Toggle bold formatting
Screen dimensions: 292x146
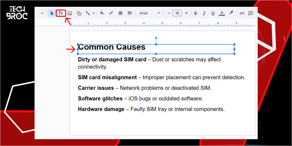click(196, 13)
